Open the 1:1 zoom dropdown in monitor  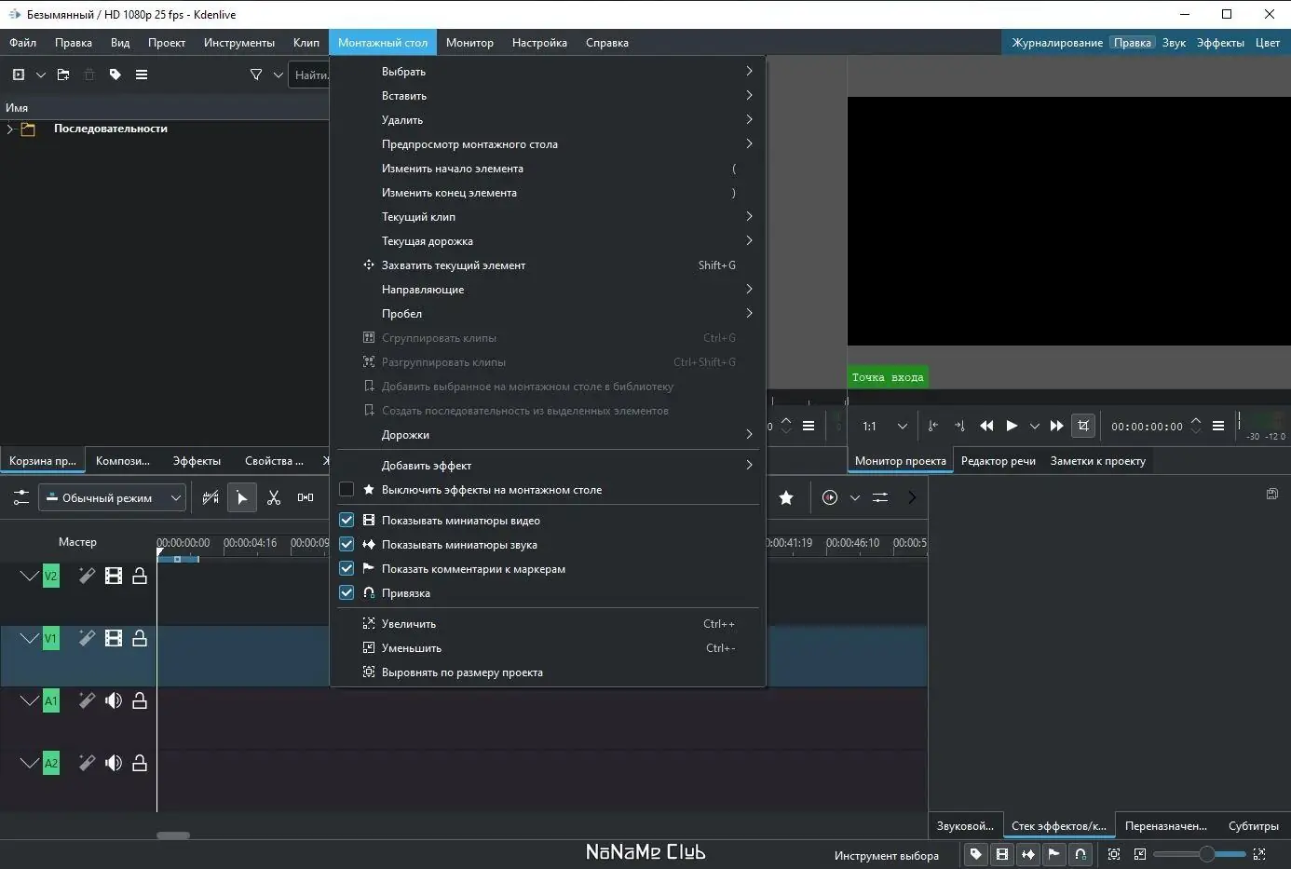(901, 427)
